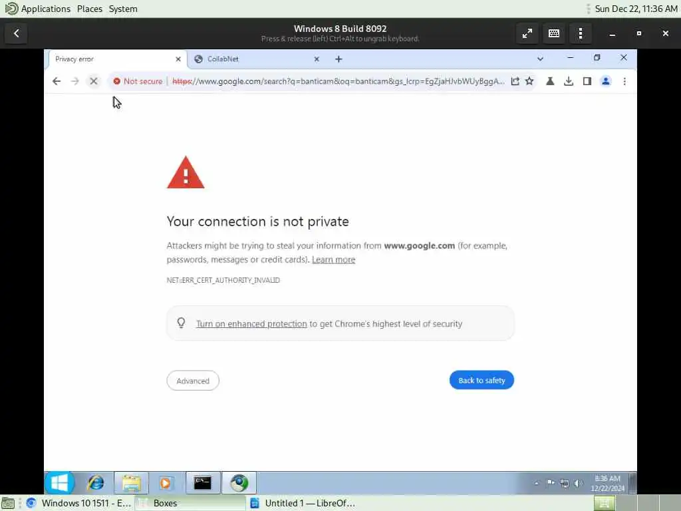Viewport: 681px width, 511px height.
Task: Switch to Windows 10 1511 taskbar window
Action: (x=78, y=503)
